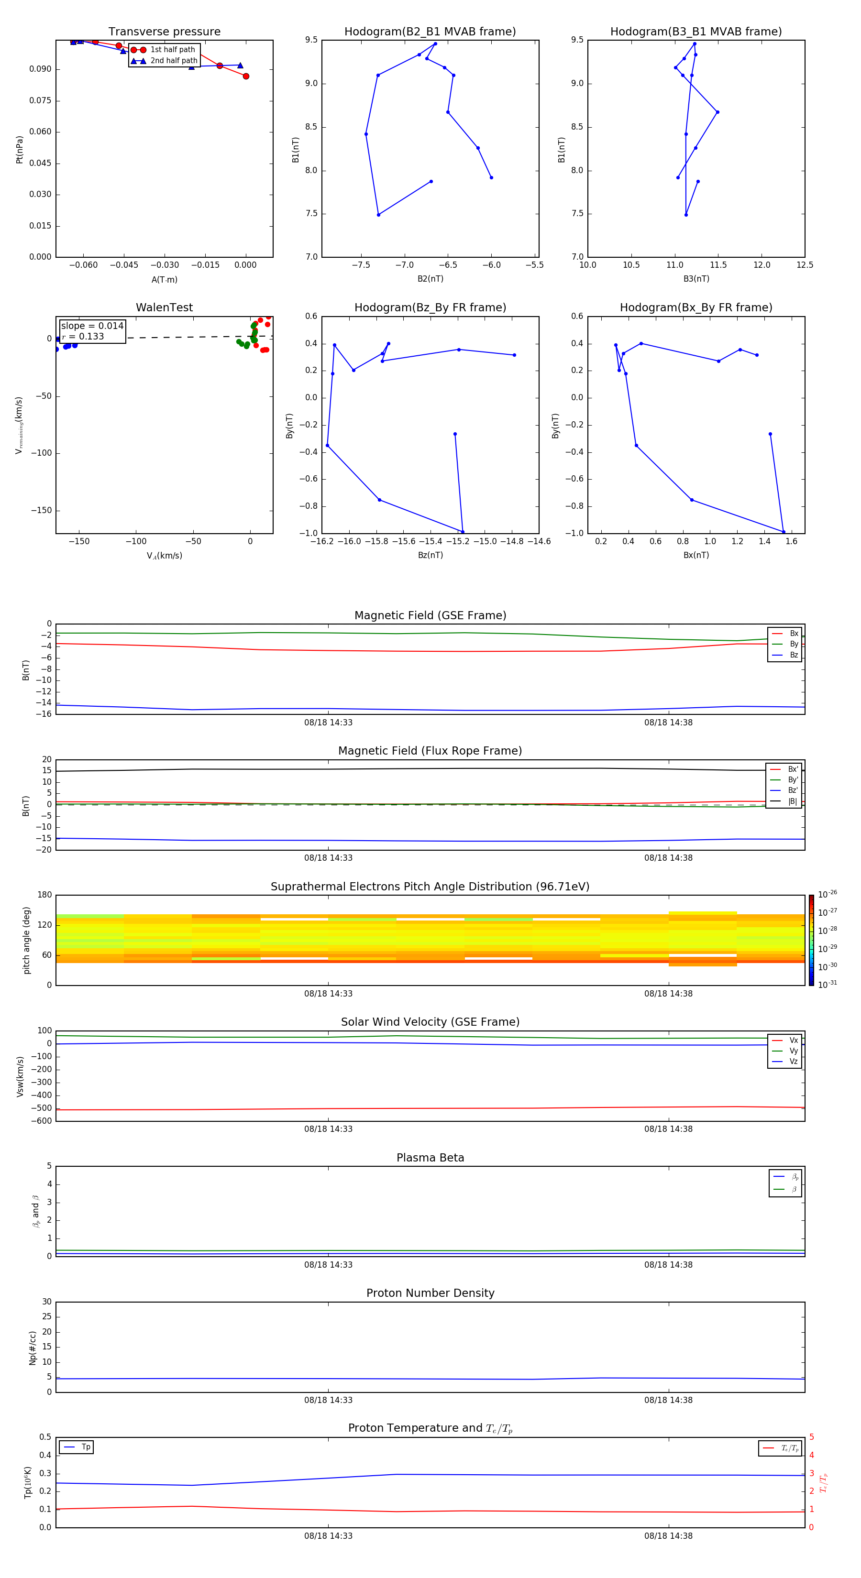Click the "Hodogram(Bz_By FR frame)" title
Viewport: 861px width, 1578px height.
click(x=430, y=307)
